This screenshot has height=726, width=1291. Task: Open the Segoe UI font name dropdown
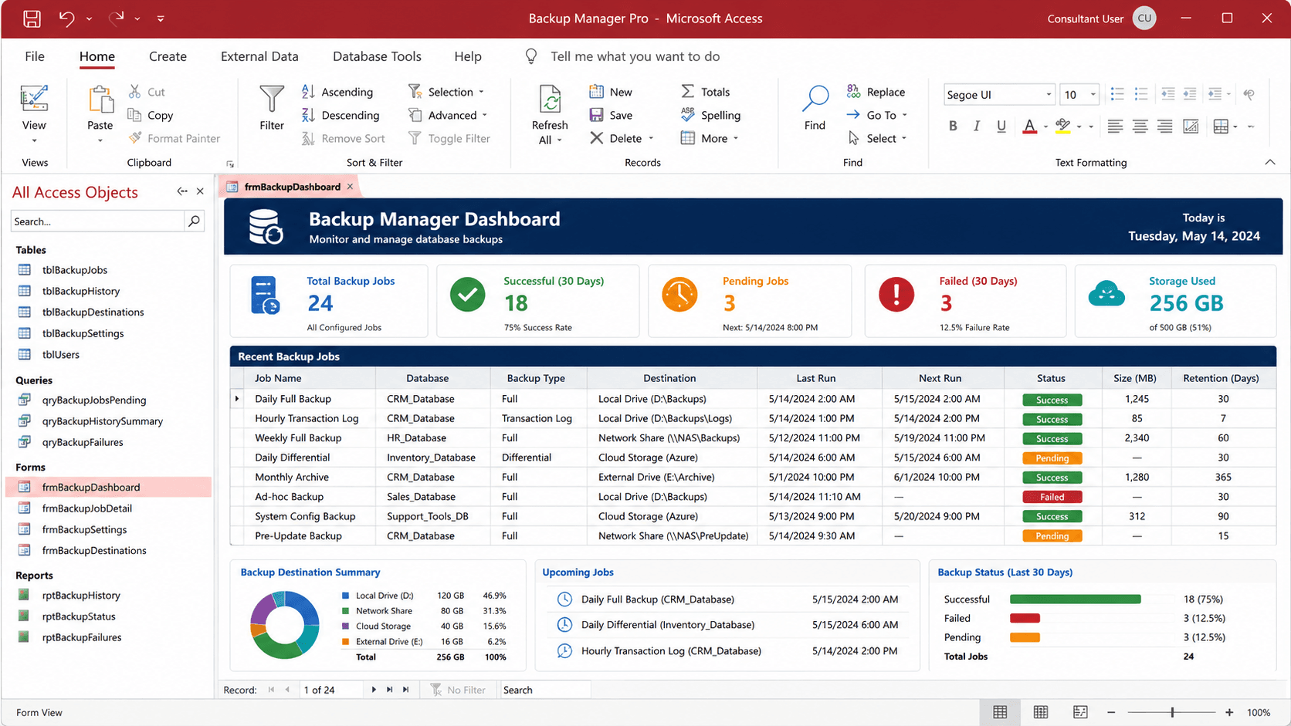[1049, 94]
